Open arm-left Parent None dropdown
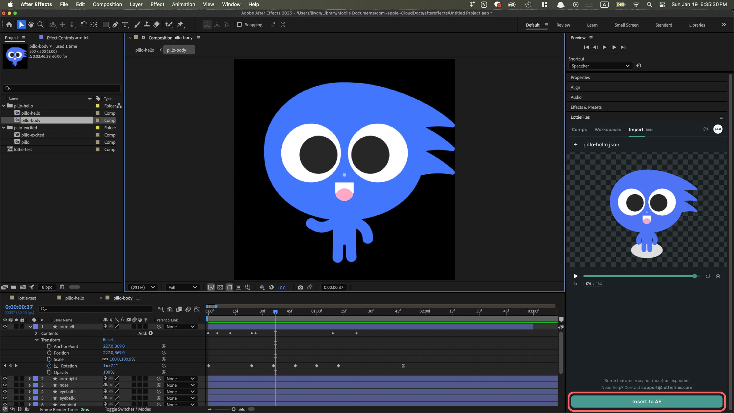Image resolution: width=734 pixels, height=413 pixels. 180,327
